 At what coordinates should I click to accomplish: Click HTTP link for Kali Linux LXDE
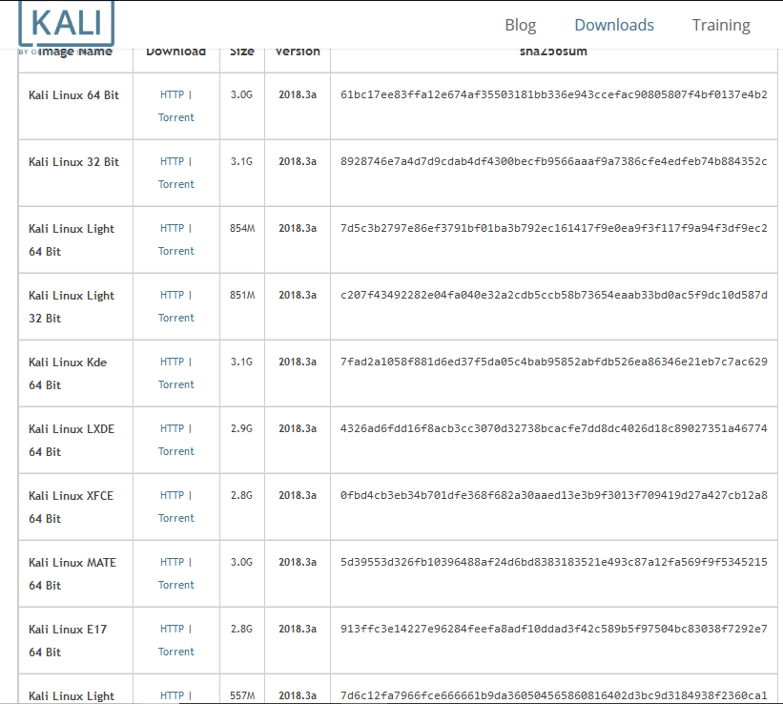coord(172,428)
